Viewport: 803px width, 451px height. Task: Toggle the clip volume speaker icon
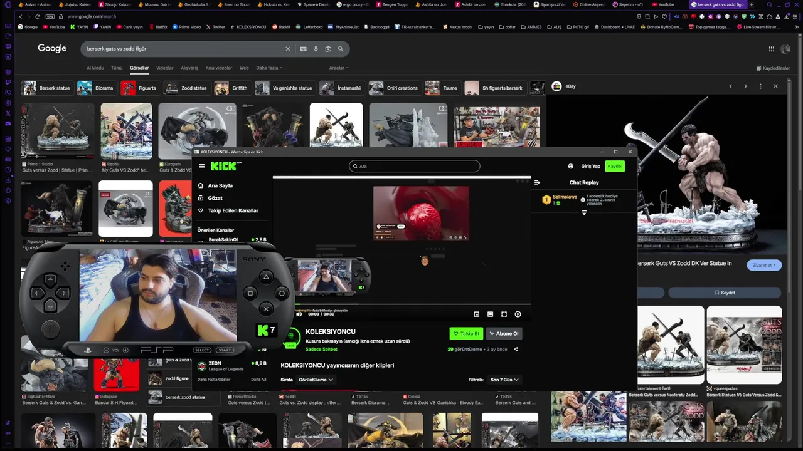point(299,314)
